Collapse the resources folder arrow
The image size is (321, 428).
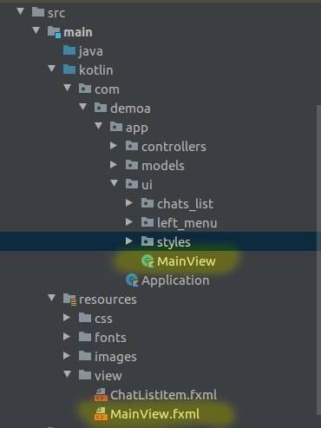tap(52, 298)
